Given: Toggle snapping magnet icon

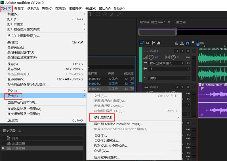Looking at the screenshot, I should coord(188,43).
